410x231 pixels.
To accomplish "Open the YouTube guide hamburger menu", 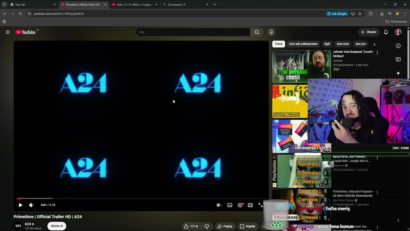I will (x=8, y=32).
